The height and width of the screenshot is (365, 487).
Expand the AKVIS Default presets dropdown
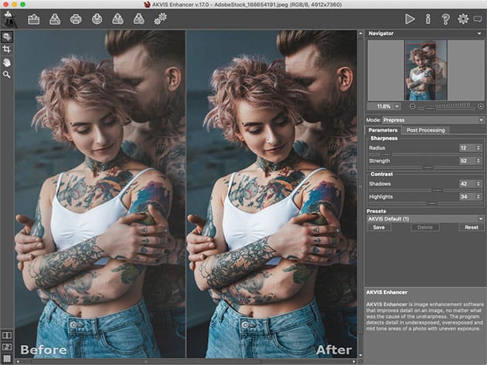point(425,218)
